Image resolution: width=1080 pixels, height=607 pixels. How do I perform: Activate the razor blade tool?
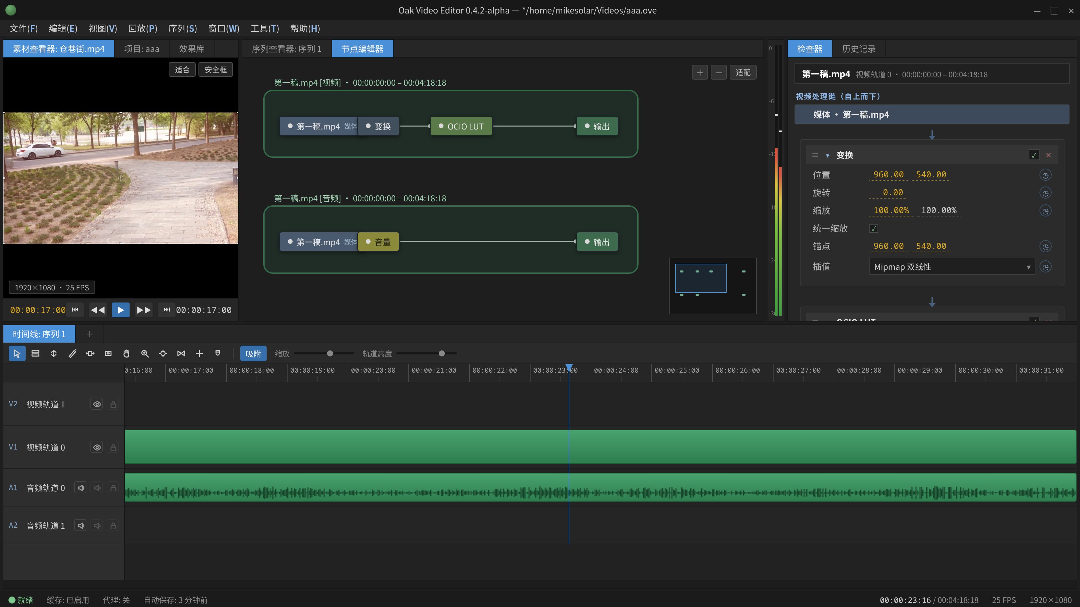72,353
